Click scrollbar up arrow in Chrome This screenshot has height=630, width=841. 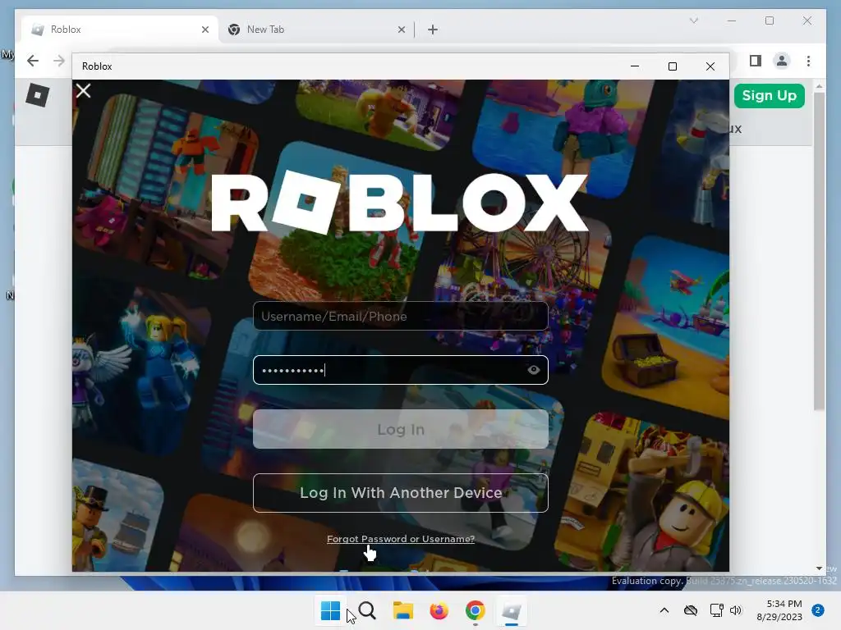(x=819, y=85)
